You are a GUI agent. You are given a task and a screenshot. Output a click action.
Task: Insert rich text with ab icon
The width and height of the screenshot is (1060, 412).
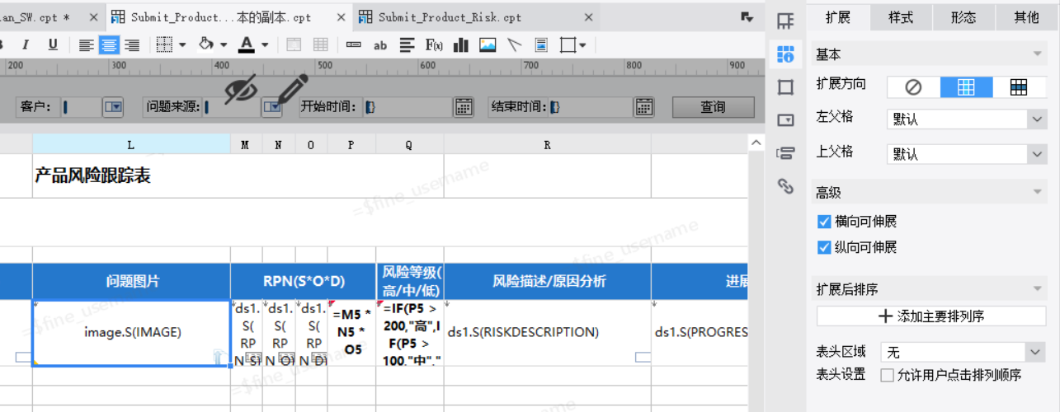point(380,45)
